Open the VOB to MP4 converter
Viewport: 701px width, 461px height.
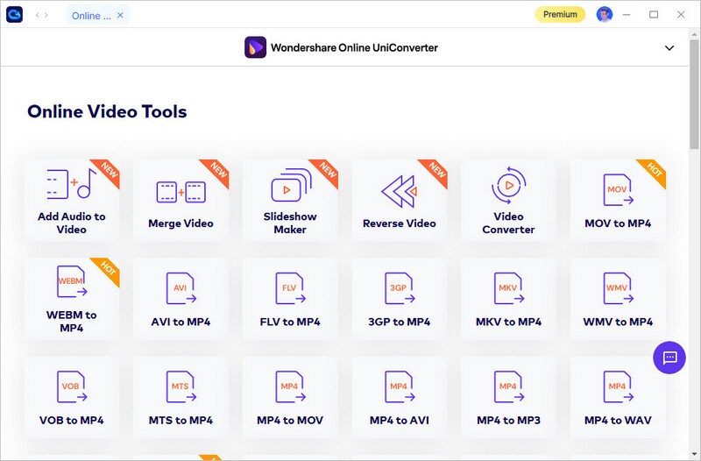point(72,397)
